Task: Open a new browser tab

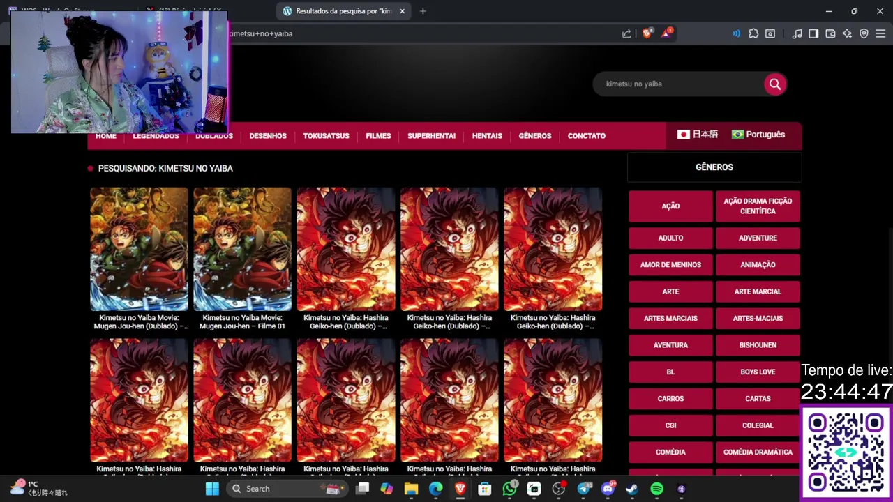Action: click(x=423, y=11)
